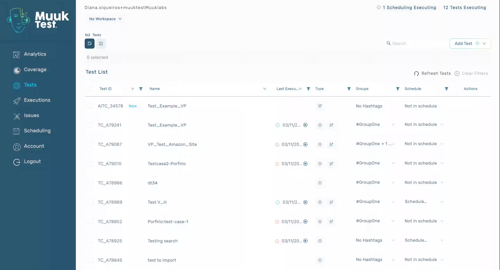Open the Type column filter
The image size is (500, 270).
coord(349,89)
